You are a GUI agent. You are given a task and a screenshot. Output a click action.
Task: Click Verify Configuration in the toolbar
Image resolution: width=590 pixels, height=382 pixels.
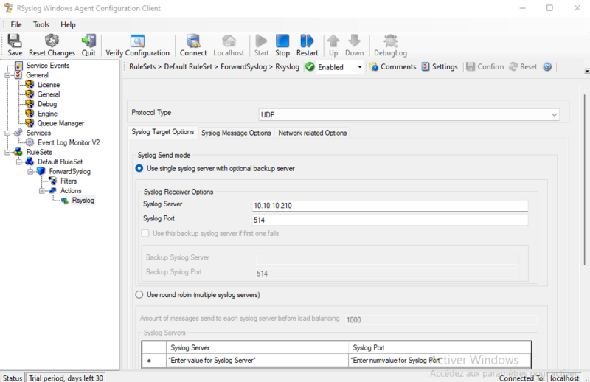click(x=137, y=45)
